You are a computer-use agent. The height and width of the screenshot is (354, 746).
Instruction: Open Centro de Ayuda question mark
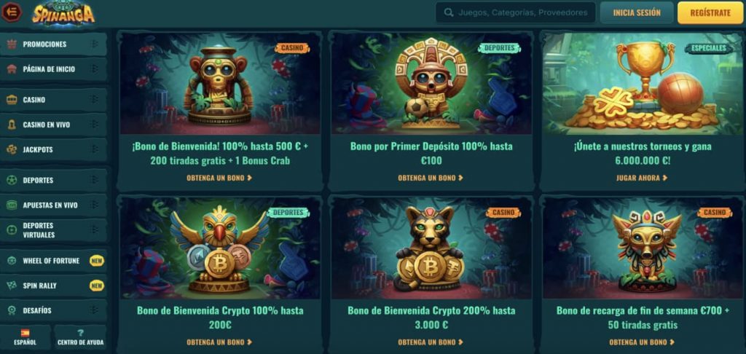coord(80,333)
